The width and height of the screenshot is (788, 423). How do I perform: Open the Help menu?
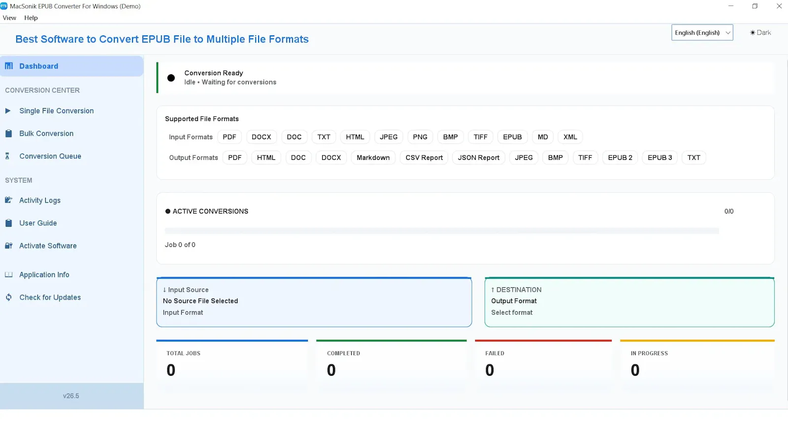coord(31,18)
